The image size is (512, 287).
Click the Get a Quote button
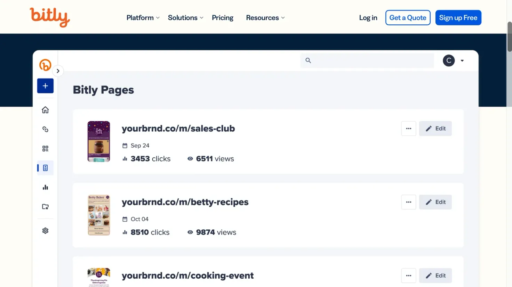pyautogui.click(x=408, y=18)
